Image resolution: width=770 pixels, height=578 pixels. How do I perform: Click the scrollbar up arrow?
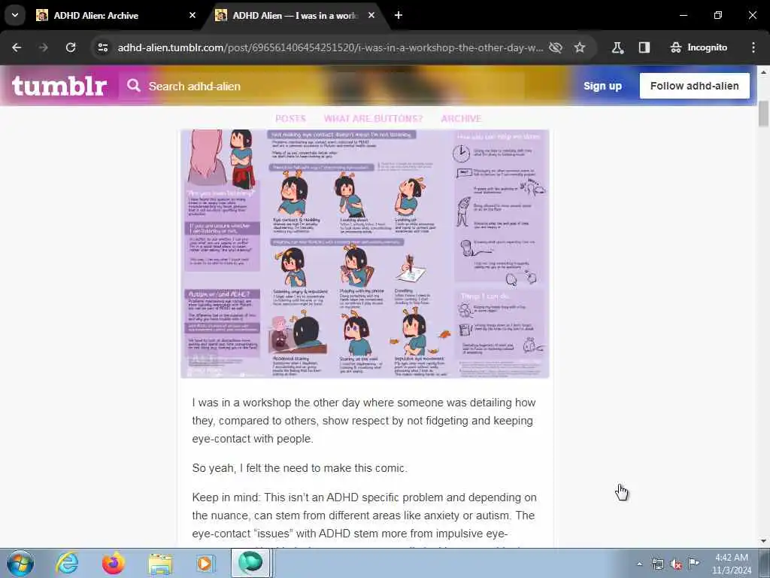point(763,71)
